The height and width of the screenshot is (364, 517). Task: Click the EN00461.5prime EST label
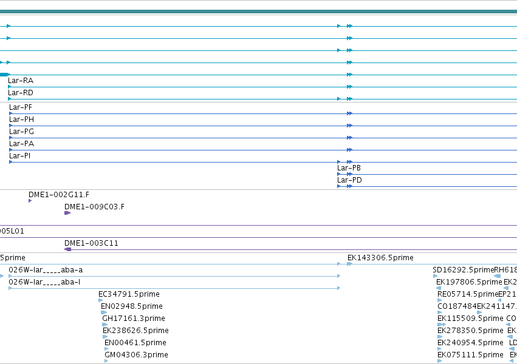pyautogui.click(x=135, y=343)
